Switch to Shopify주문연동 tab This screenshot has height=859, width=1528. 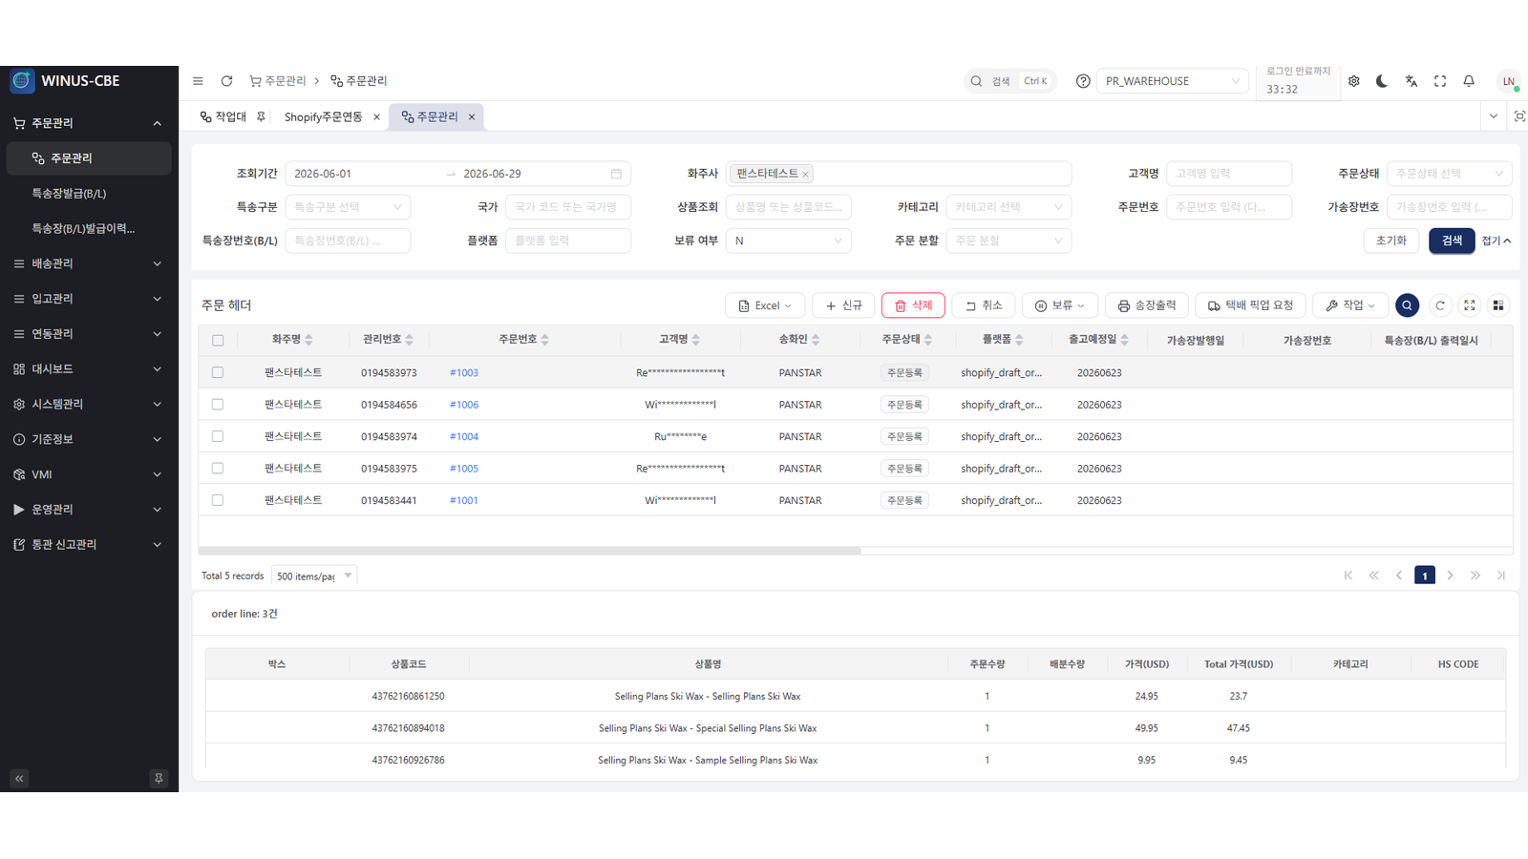[x=323, y=117]
